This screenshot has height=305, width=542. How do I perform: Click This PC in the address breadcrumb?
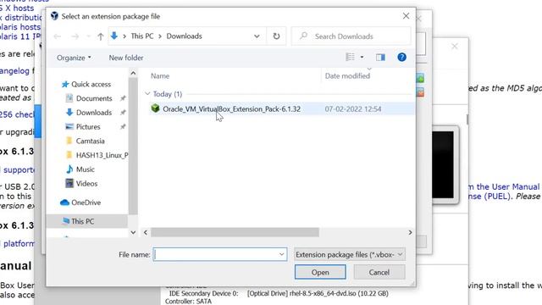[142, 36]
